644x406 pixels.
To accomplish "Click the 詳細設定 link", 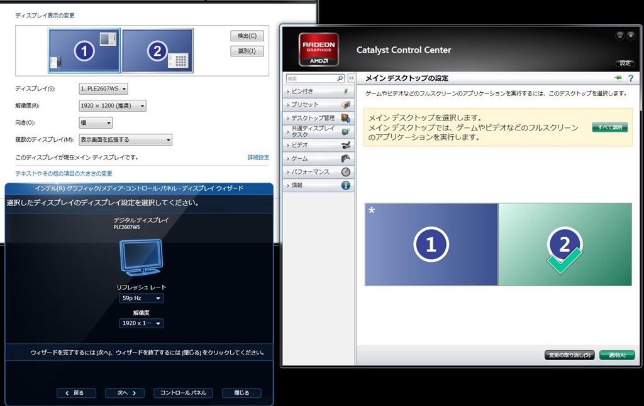I will (258, 158).
